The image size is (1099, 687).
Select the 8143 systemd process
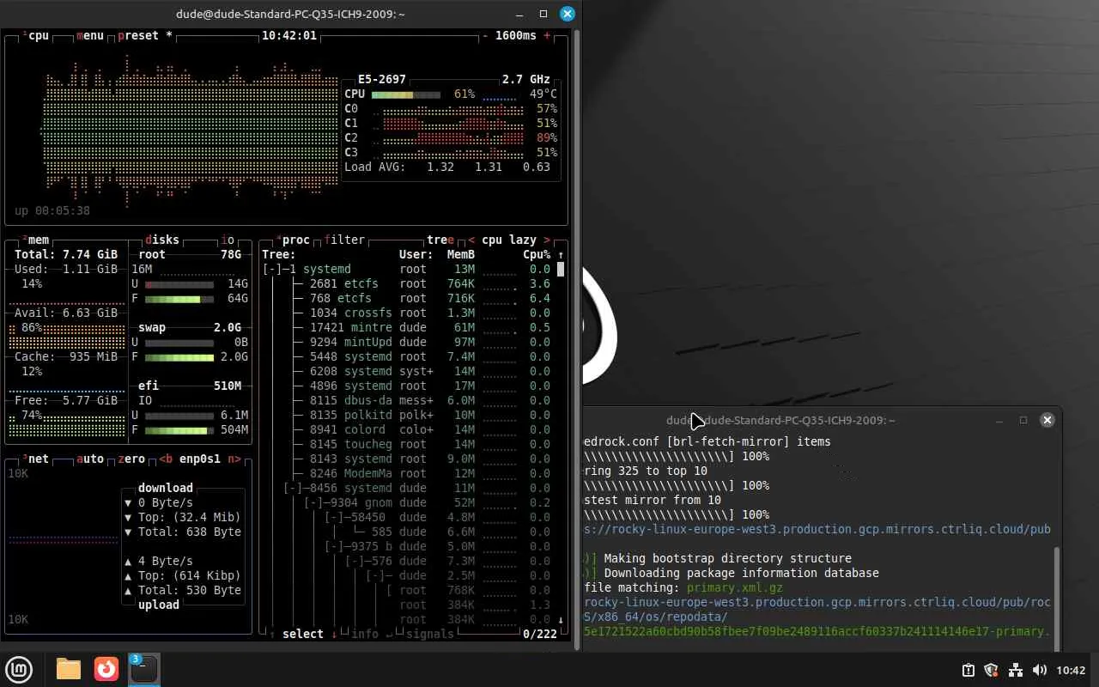[x=411, y=459]
